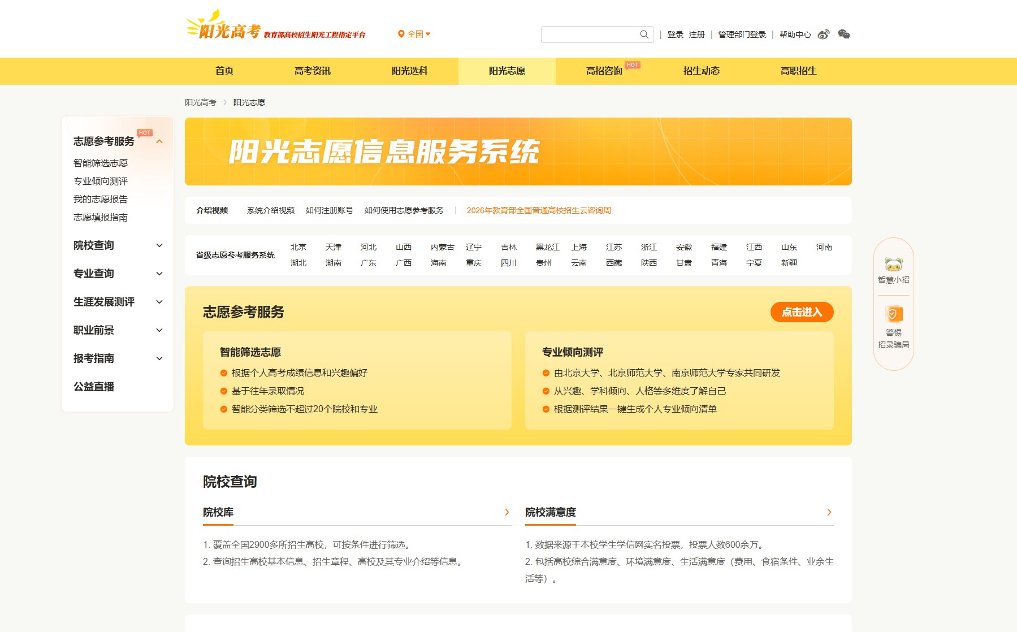Select 北京 province system
1017x632 pixels.
coord(298,247)
